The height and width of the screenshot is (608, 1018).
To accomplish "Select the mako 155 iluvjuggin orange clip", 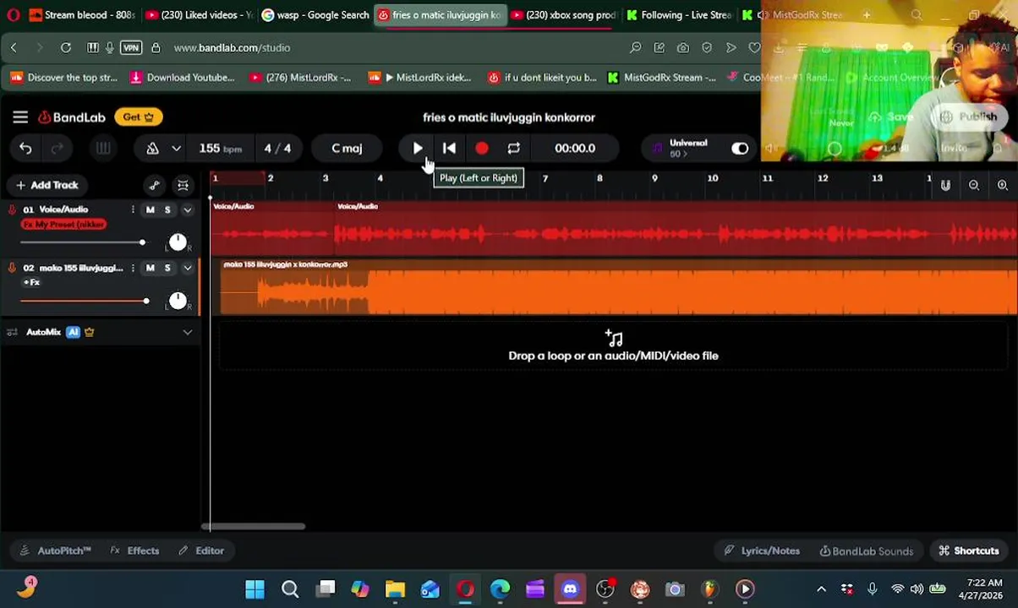I will tap(619, 288).
